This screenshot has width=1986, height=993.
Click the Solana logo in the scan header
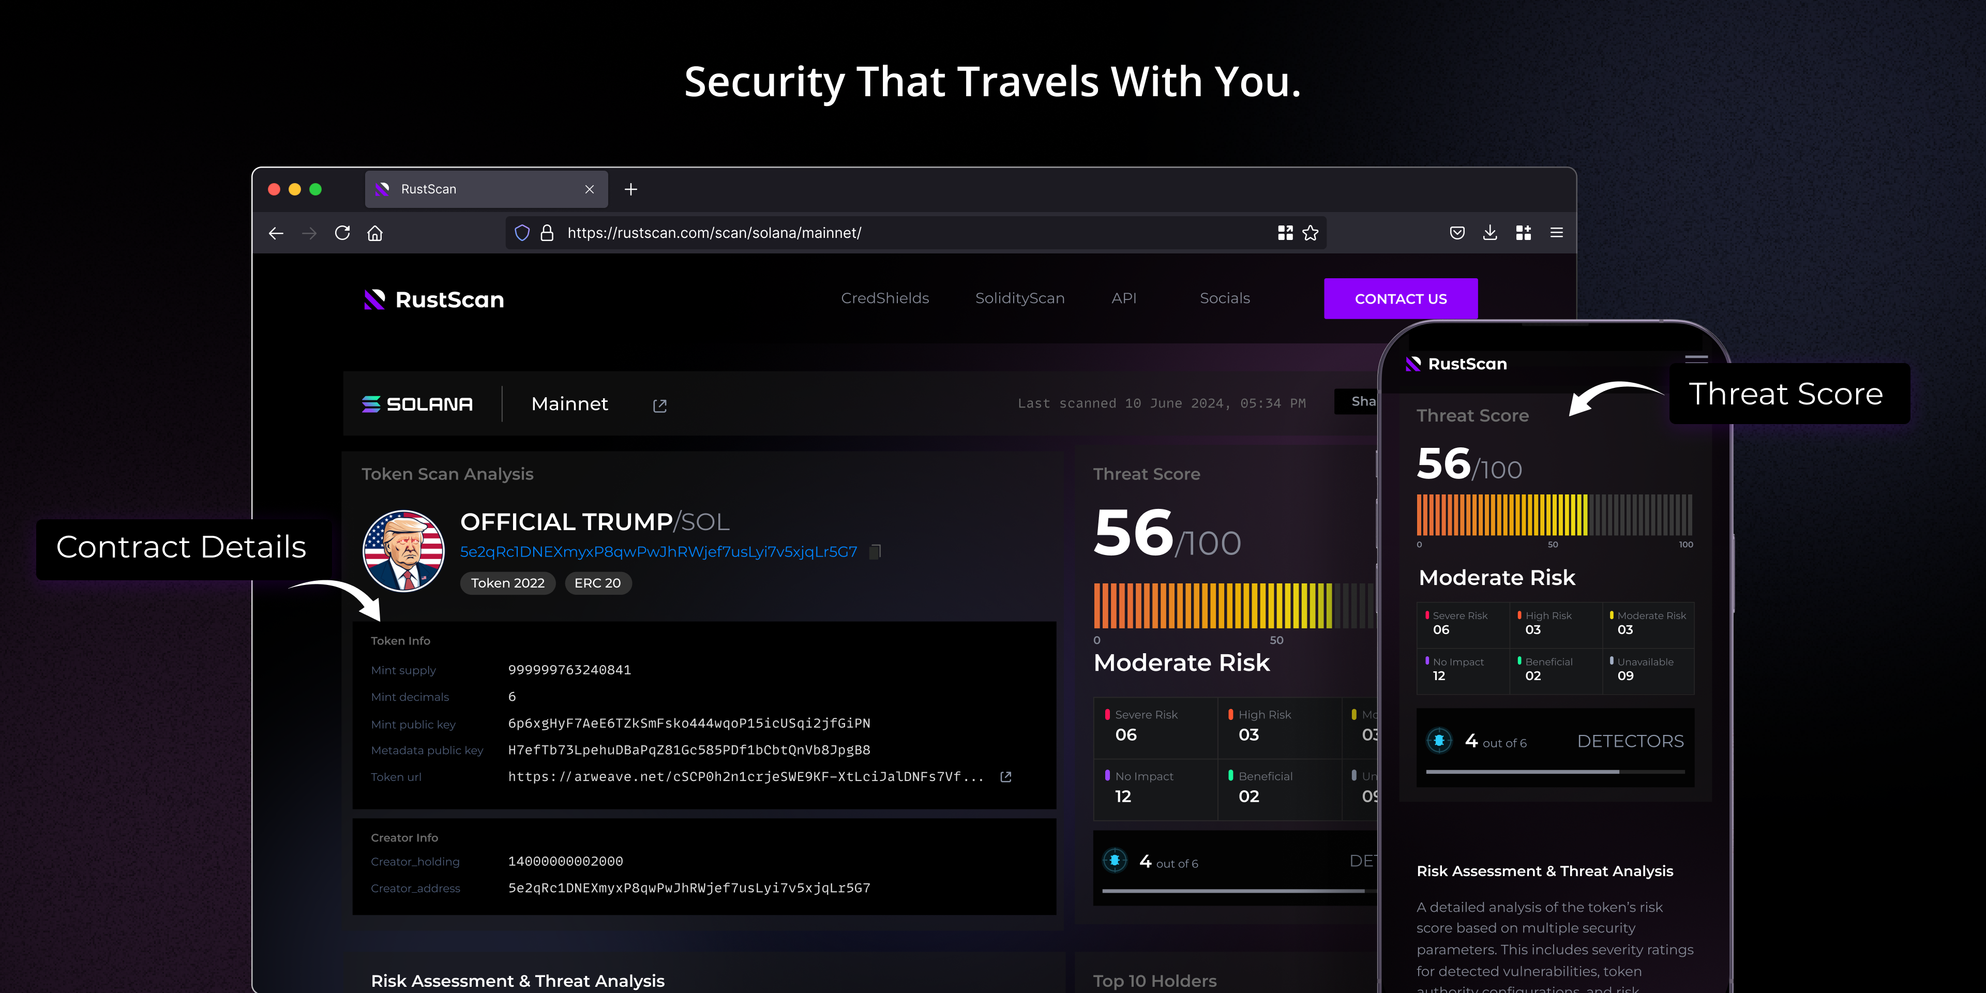pos(417,404)
